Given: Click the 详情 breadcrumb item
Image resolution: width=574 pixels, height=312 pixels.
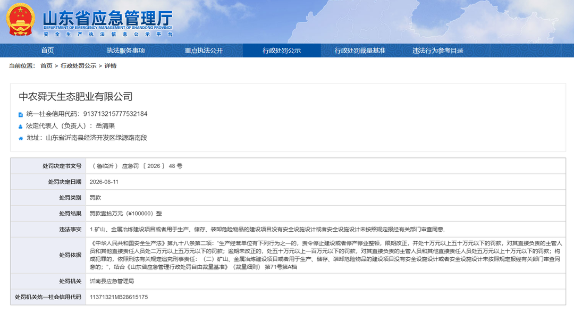Looking at the screenshot, I should (x=110, y=66).
